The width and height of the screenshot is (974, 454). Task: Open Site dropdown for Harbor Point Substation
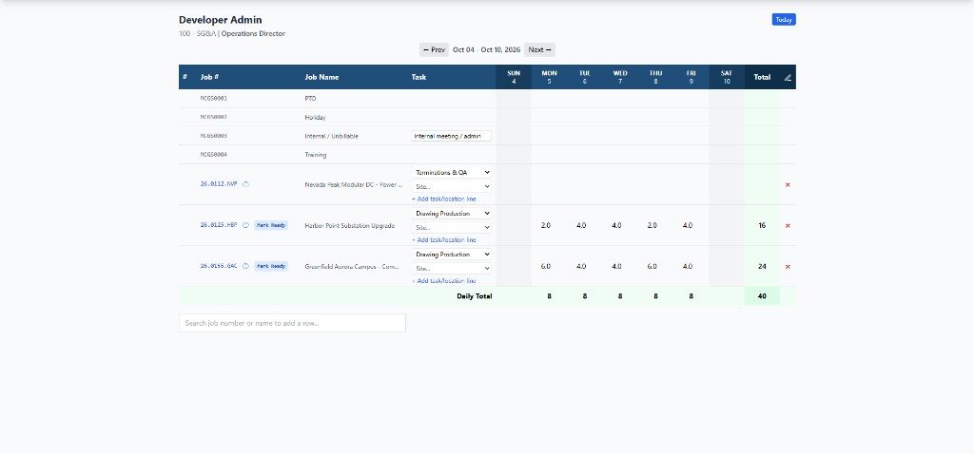pyautogui.click(x=451, y=227)
